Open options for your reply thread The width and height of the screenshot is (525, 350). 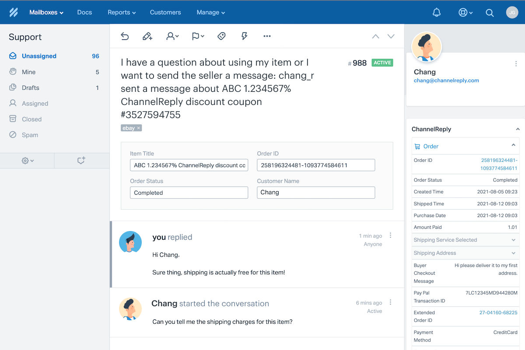click(391, 235)
